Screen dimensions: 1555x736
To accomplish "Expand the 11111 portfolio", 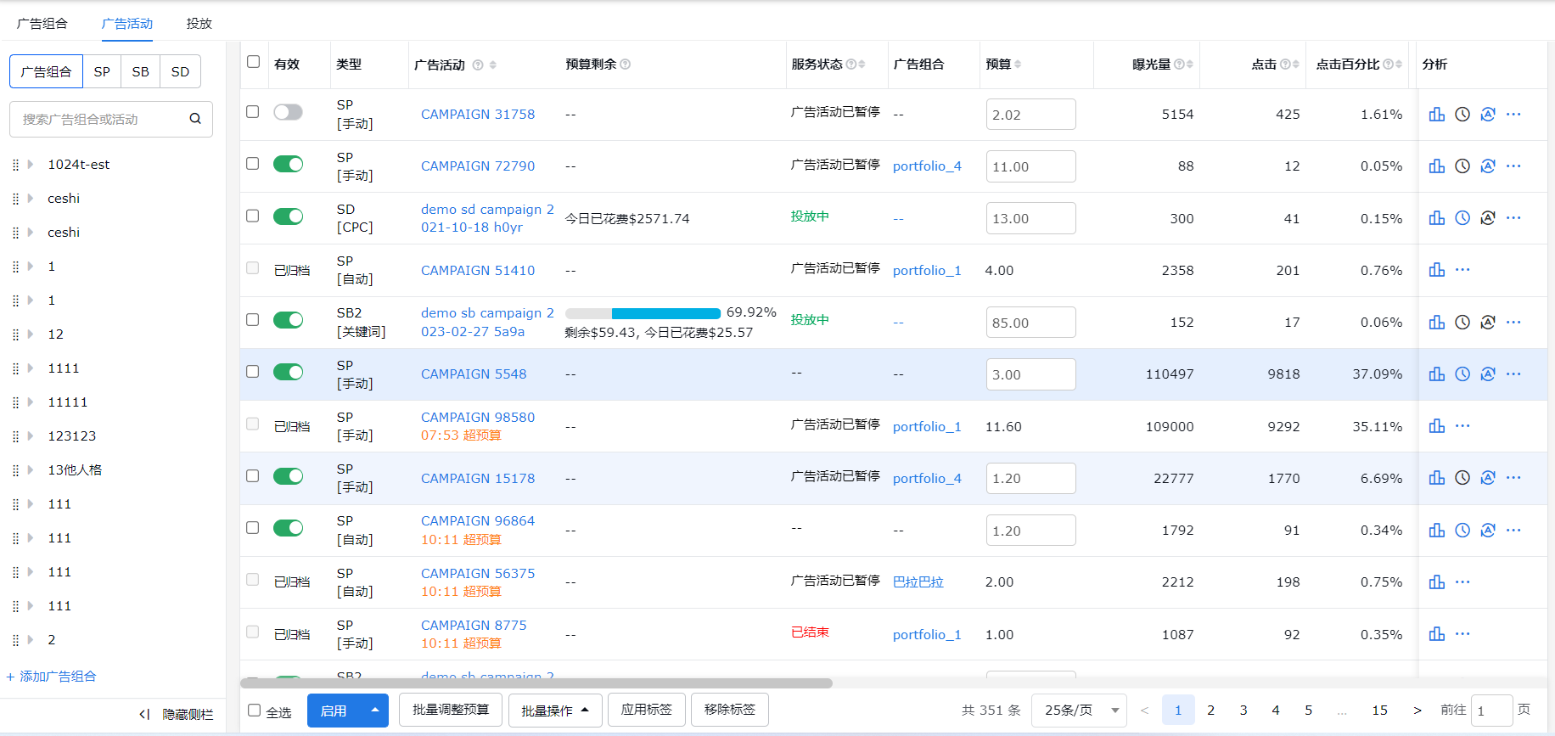I will point(31,402).
